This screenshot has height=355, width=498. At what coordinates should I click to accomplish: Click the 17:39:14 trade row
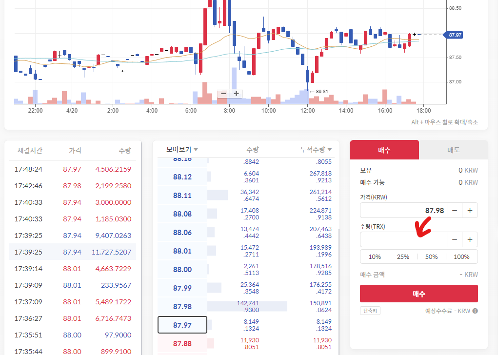click(73, 269)
